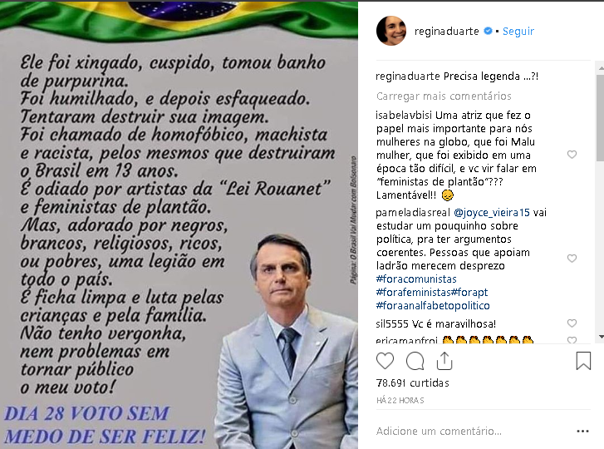Follow reginaduarte with the Seguir link
Image resolution: width=604 pixels, height=449 pixels.
[x=518, y=32]
